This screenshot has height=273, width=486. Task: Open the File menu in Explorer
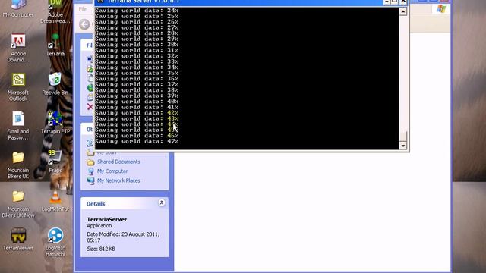[x=83, y=9]
